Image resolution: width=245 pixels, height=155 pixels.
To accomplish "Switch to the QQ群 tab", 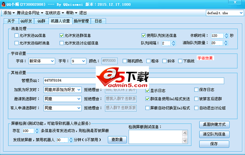I will (x=41, y=21).
